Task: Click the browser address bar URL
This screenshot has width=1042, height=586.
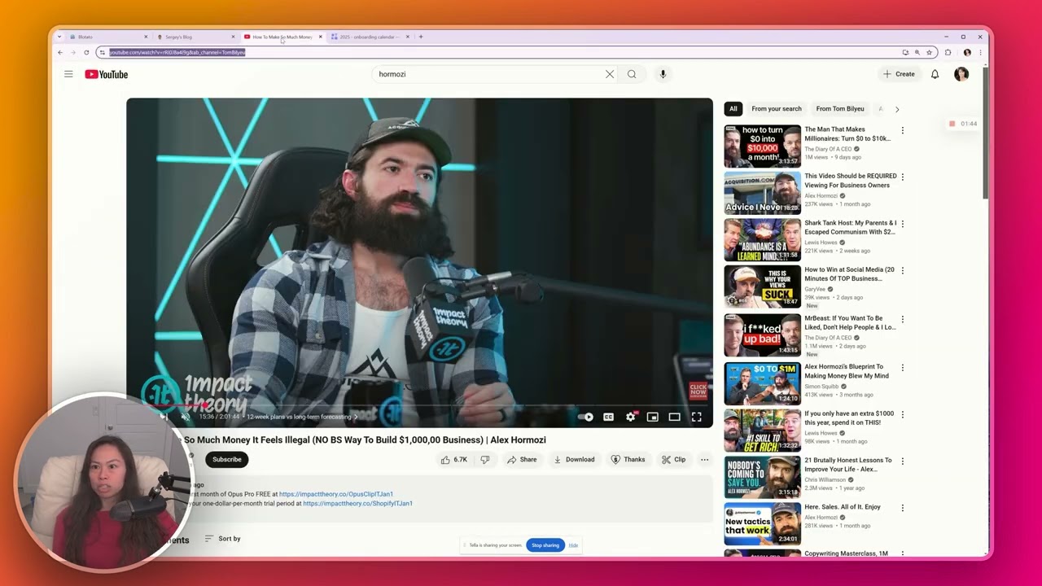Action: pyautogui.click(x=177, y=52)
